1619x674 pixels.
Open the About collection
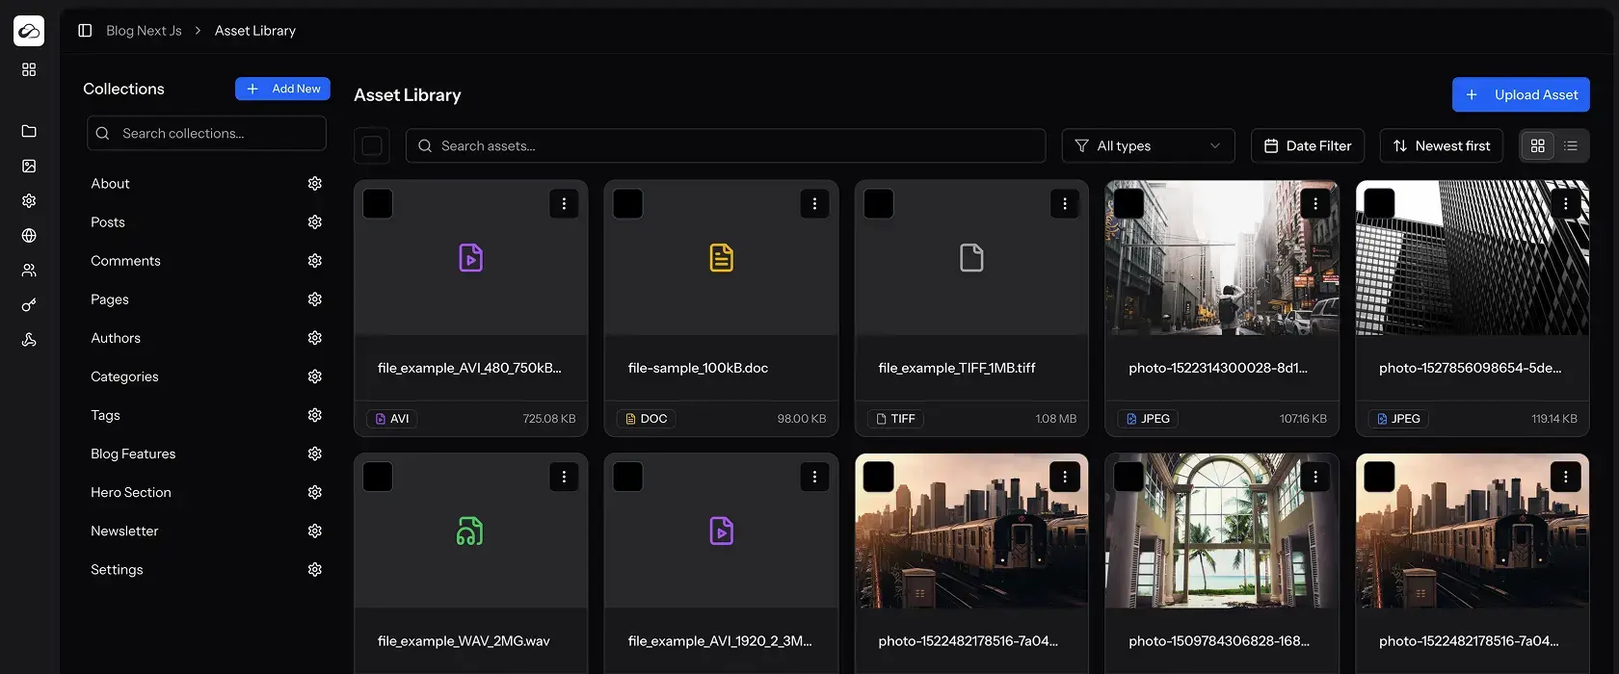coord(110,183)
